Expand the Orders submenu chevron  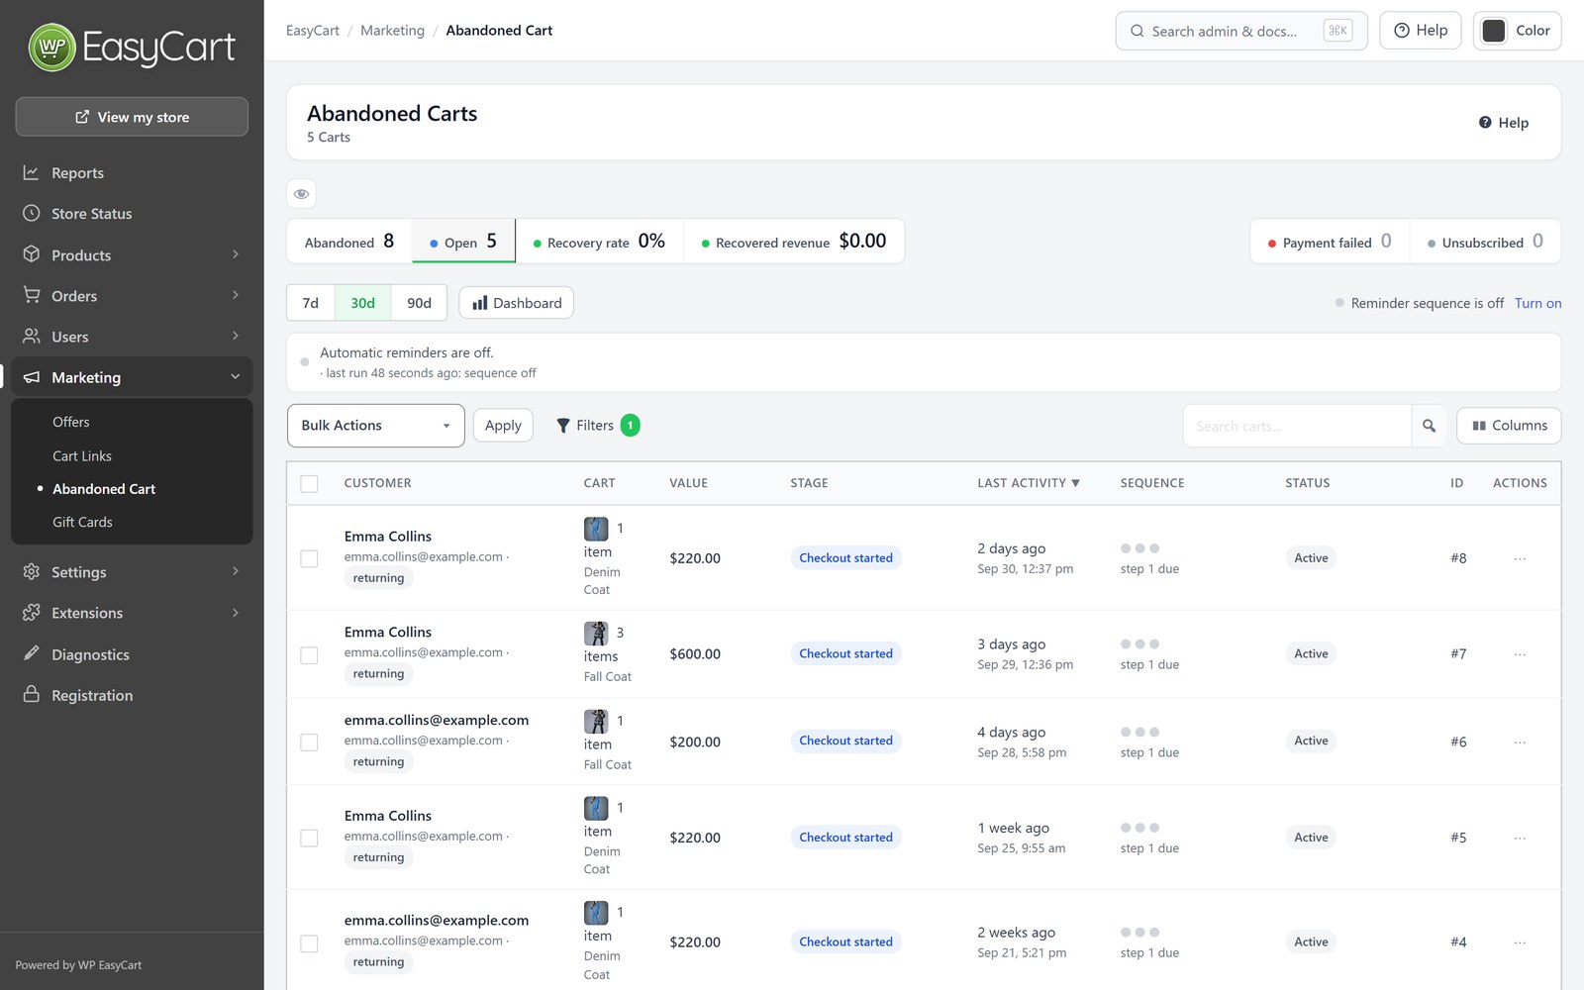[x=236, y=295]
